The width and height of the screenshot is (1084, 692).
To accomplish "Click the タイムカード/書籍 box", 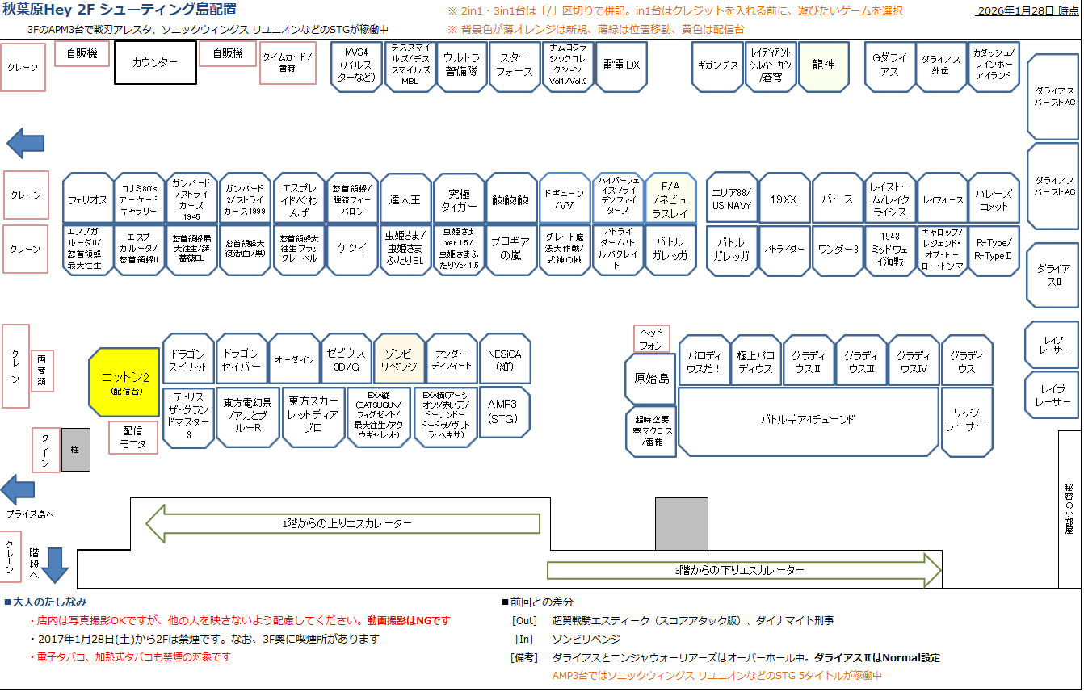I will 287,63.
